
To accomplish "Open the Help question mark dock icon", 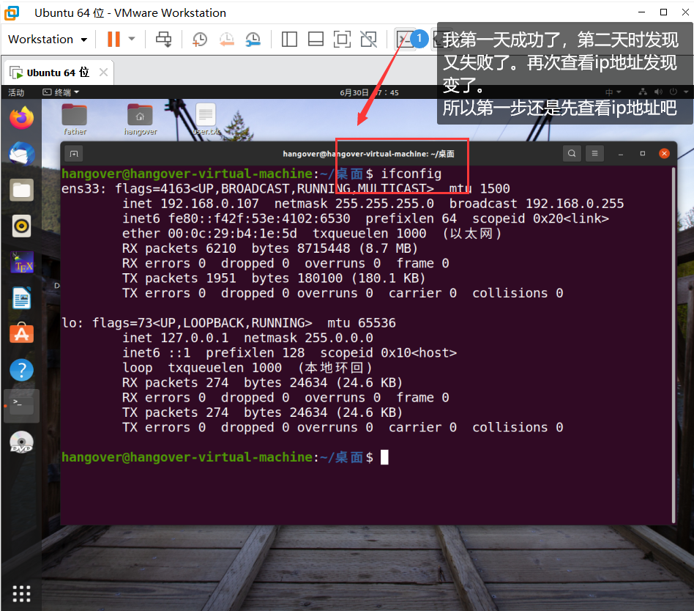I will tap(22, 370).
